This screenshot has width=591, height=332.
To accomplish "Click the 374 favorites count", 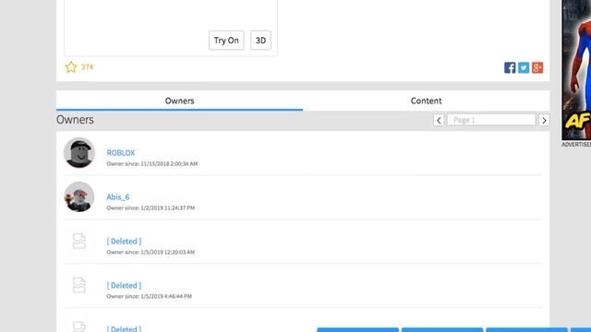I will [87, 67].
